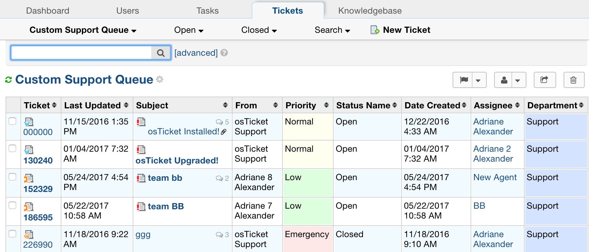This screenshot has width=589, height=252.
Task: Click the transfer tickets icon
Action: click(544, 80)
